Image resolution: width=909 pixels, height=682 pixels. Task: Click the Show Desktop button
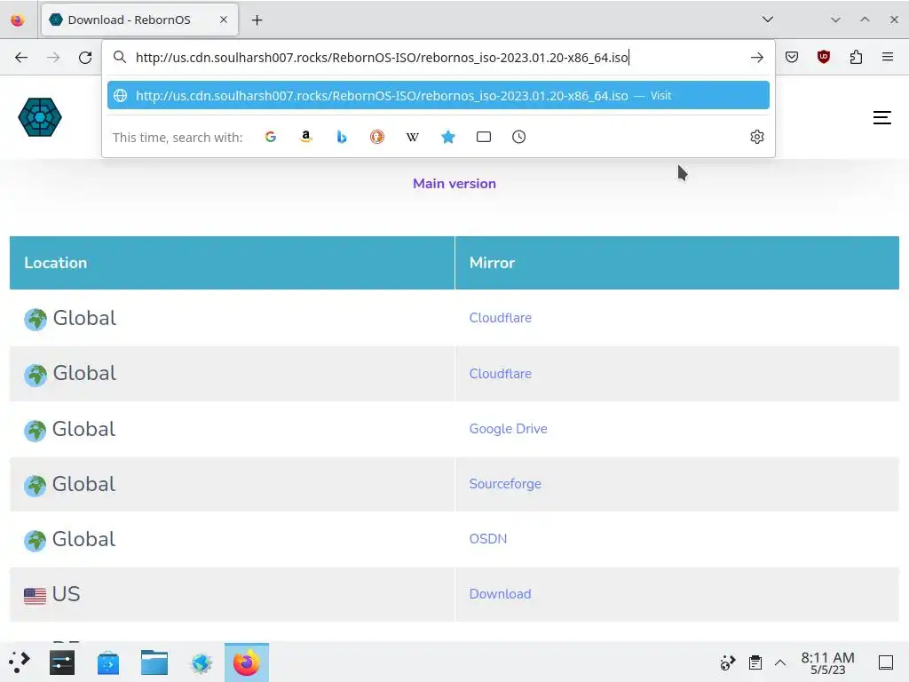[x=886, y=662]
